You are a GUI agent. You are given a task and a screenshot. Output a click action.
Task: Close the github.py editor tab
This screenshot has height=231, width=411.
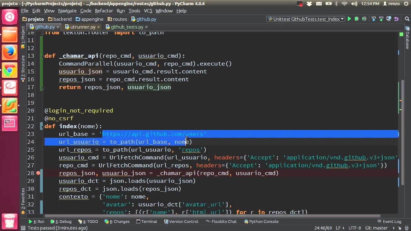coord(58,27)
